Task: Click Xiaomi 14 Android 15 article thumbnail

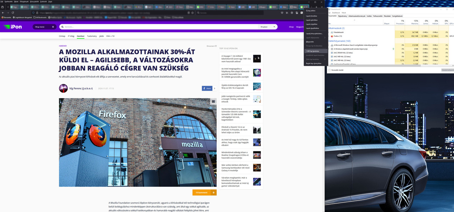Action: pyautogui.click(x=257, y=130)
